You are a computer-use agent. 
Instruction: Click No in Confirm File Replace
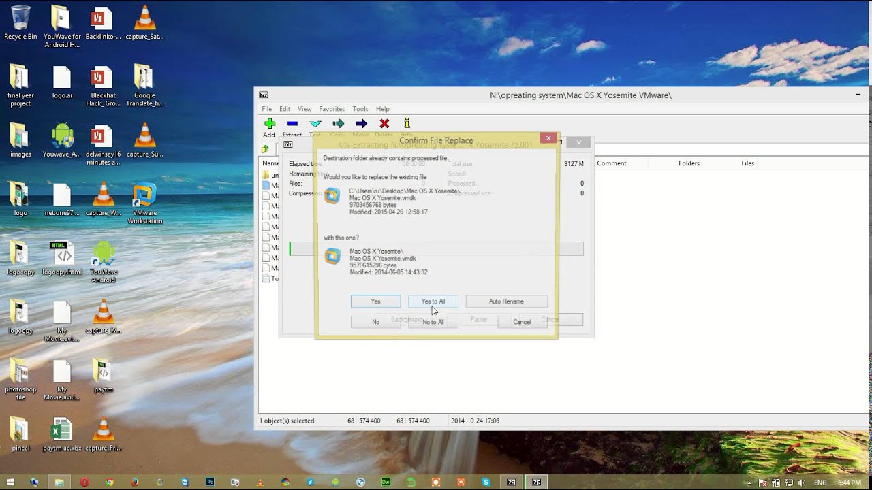pos(375,322)
